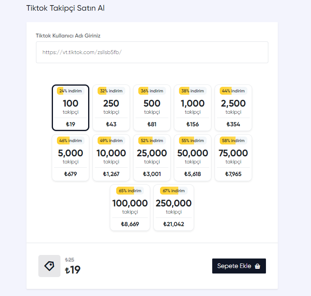Click the strikethrough ₺25 original price
311x296 pixels.
click(x=70, y=260)
